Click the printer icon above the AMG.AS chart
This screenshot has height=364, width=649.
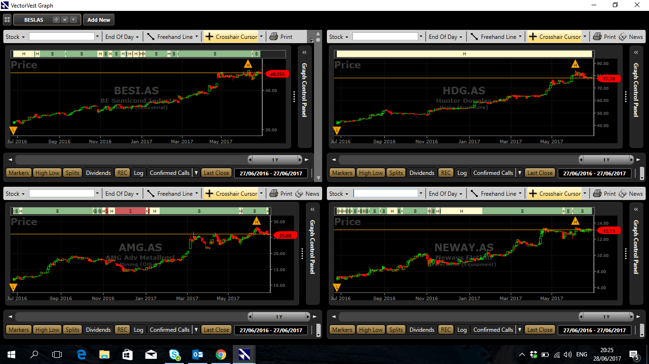pos(274,193)
